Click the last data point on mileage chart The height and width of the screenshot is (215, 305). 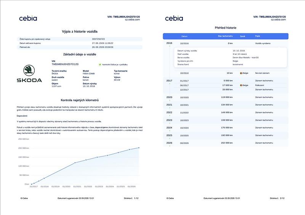[x=139, y=148]
